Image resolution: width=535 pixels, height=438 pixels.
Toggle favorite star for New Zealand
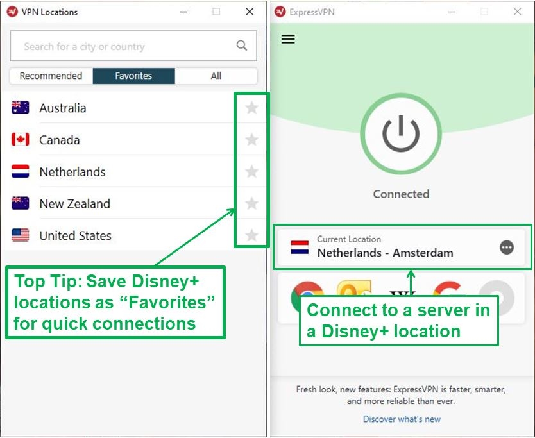[x=252, y=203]
